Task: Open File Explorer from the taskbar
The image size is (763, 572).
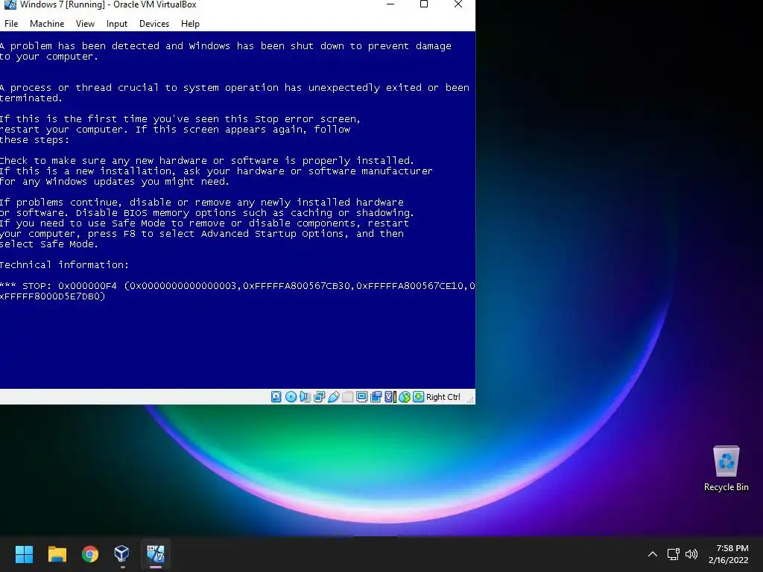Action: coord(57,554)
